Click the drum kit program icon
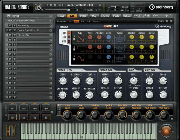This screenshot has height=140, width=180. [39, 7]
